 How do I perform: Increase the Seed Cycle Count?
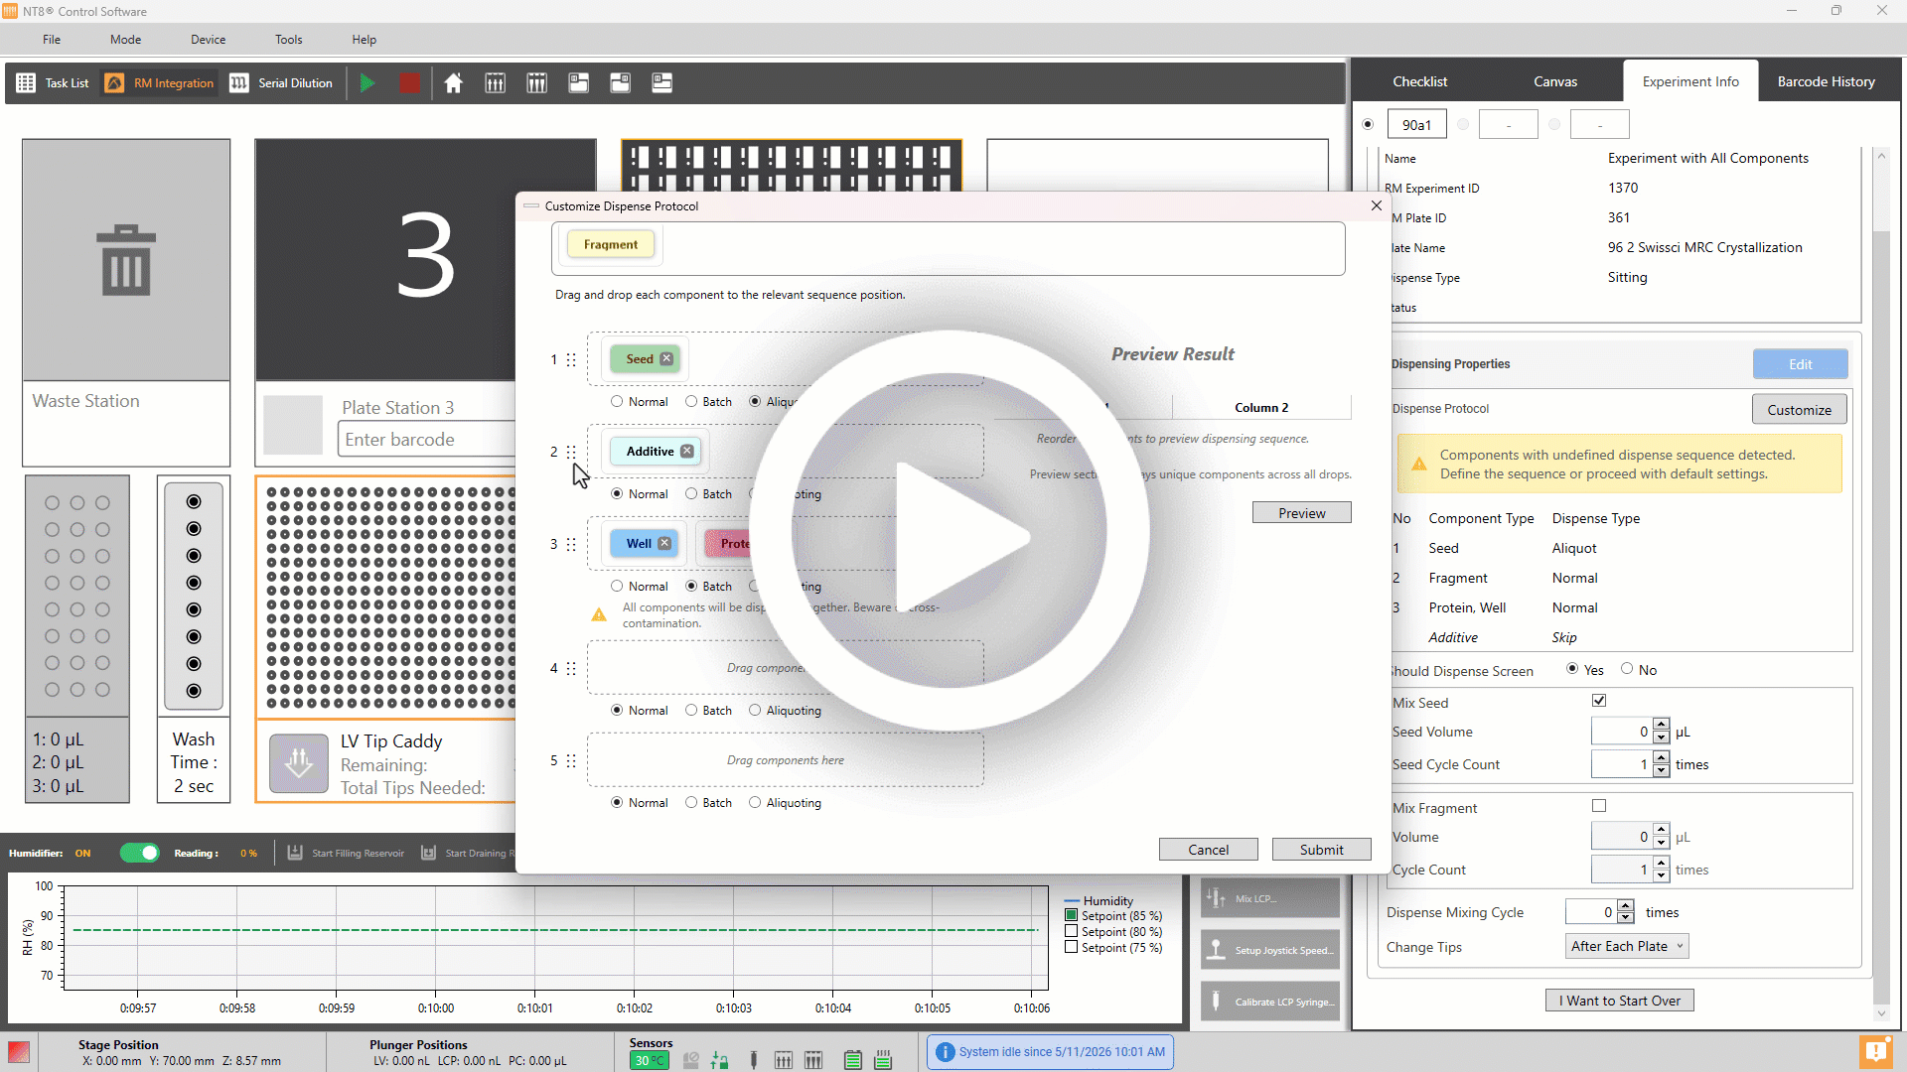1661,758
